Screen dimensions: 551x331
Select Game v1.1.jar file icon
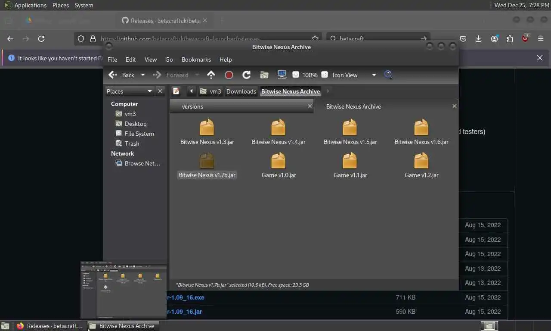pyautogui.click(x=350, y=160)
